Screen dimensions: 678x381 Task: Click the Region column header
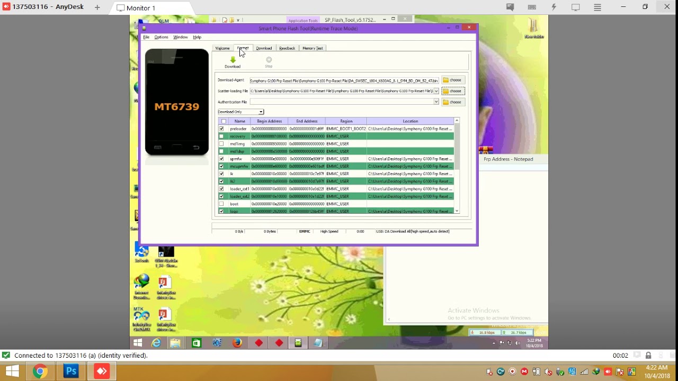click(346, 121)
